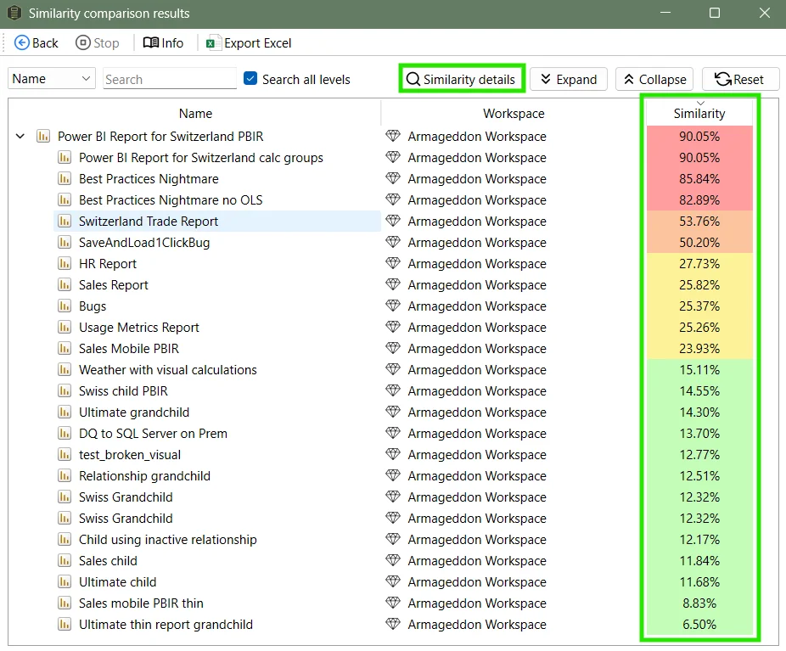The width and height of the screenshot is (786, 651).
Task: Select Weather with visual calculations name
Action: coord(167,370)
